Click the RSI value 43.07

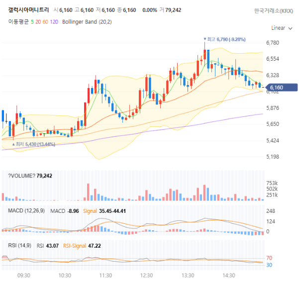52,246
